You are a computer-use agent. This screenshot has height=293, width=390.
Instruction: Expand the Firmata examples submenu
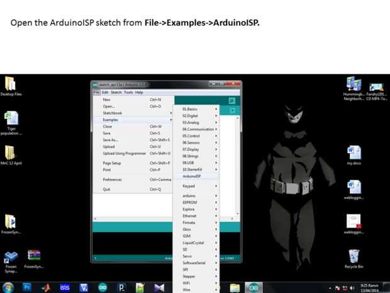click(x=196, y=222)
